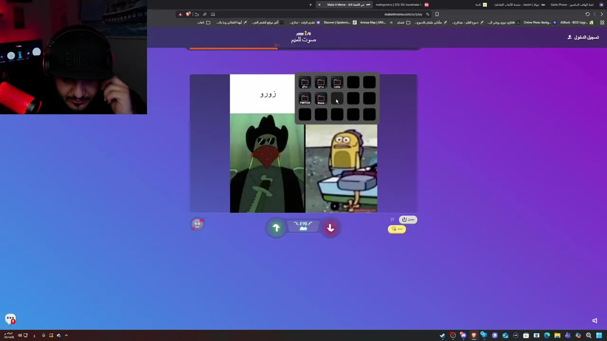Open File Explorer from the taskbar
Viewport: 607px width, 341px height.
(x=557, y=335)
